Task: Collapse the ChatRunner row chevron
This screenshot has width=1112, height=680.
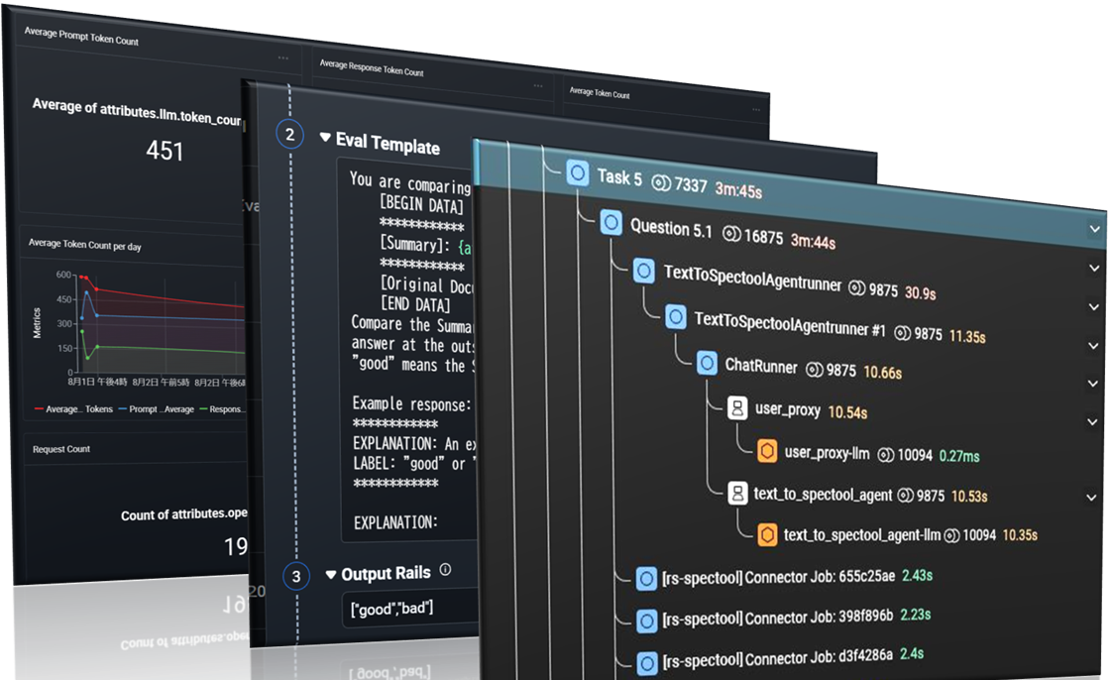Action: [1093, 384]
